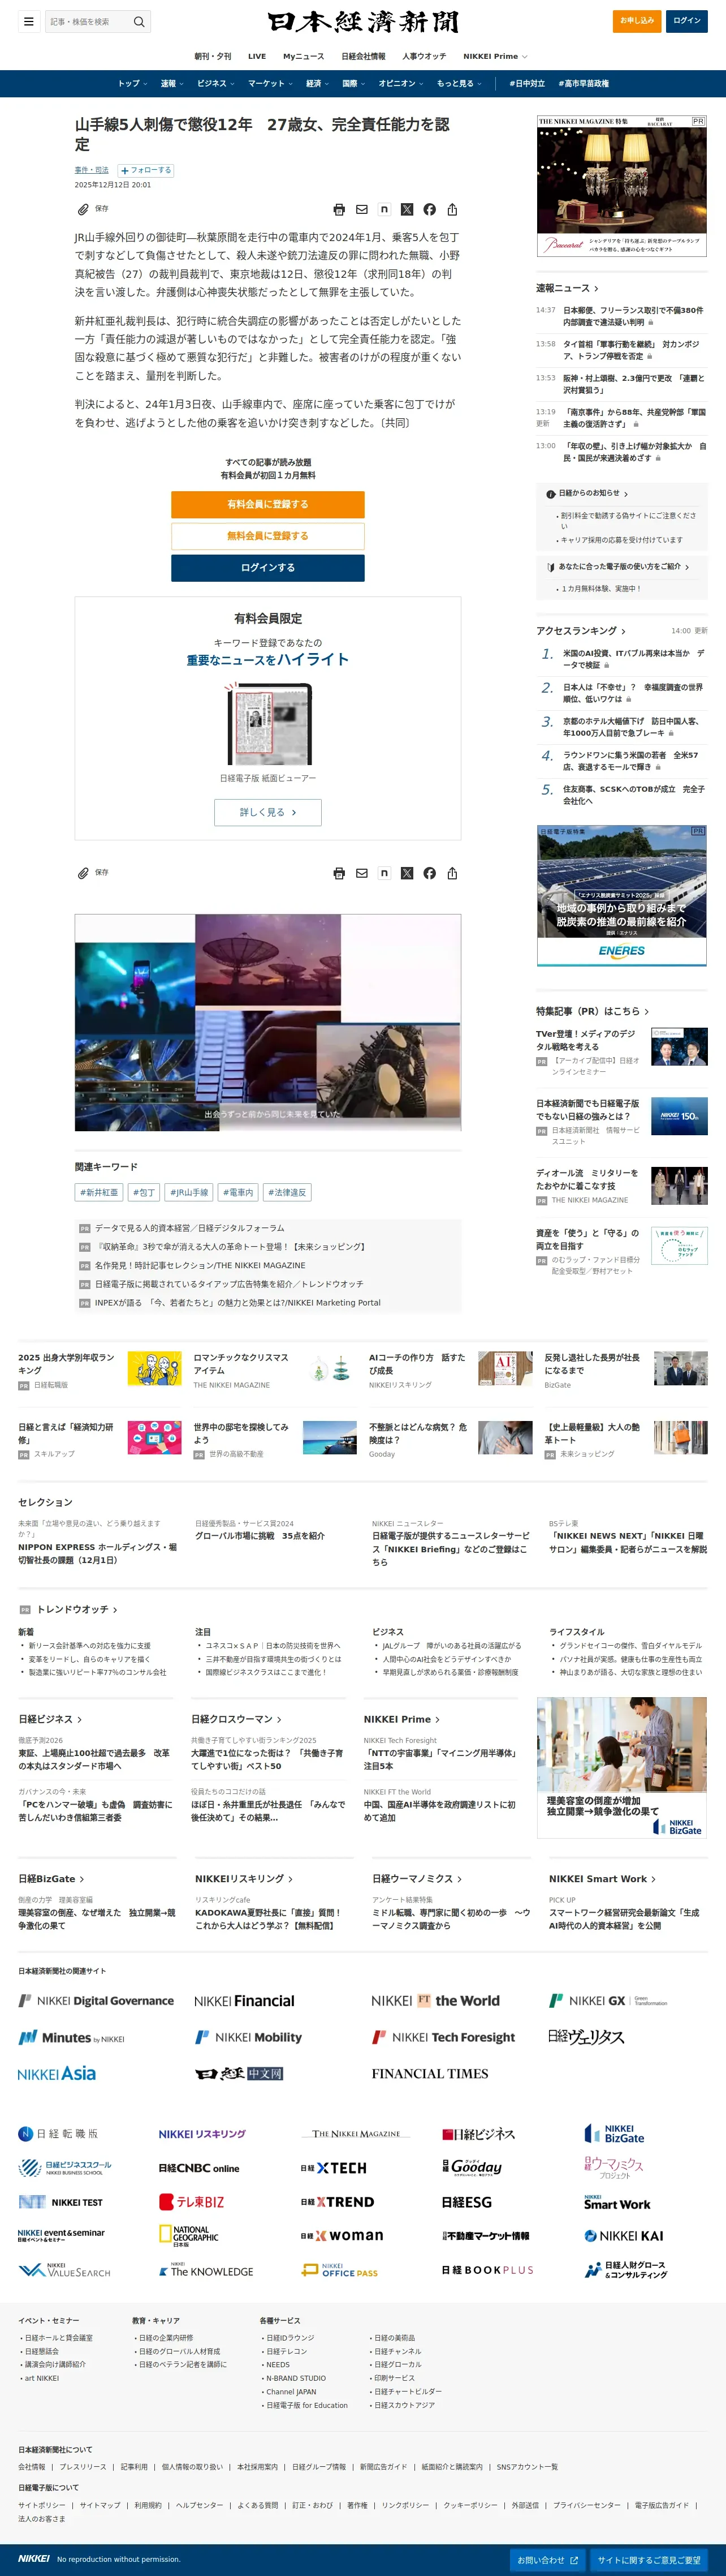
Task: Click the top print icon
Action: 339,209
